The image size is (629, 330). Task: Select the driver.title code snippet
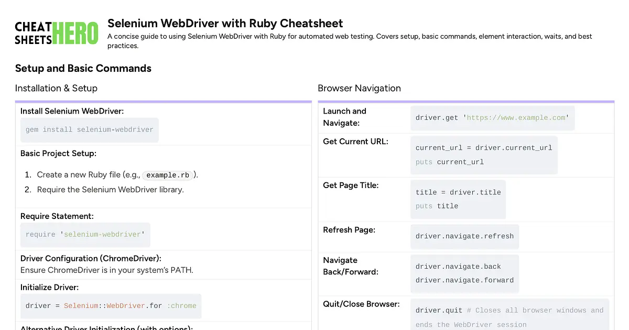[x=458, y=192]
